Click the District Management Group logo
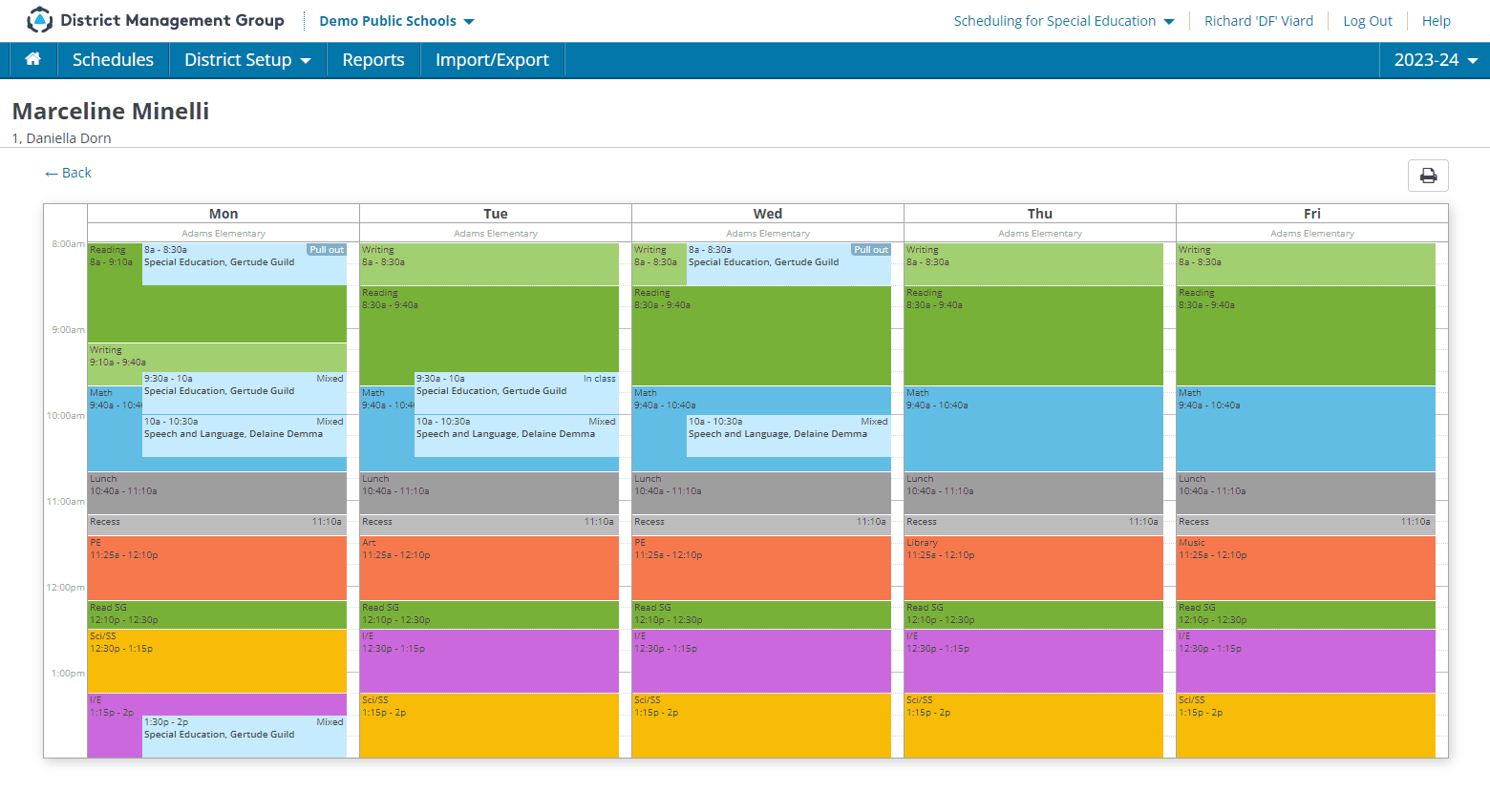Viewport: 1490px width, 790px height. point(155,20)
